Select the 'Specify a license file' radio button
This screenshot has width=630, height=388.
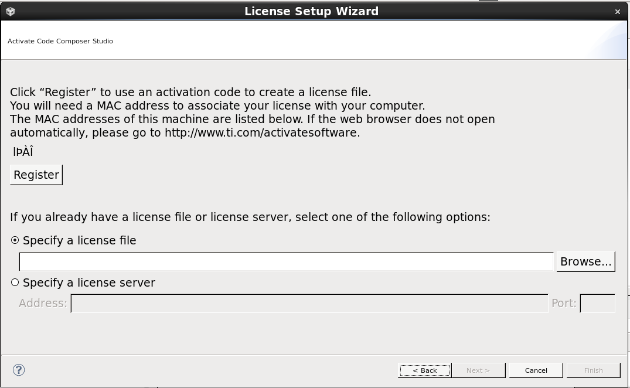(15, 240)
